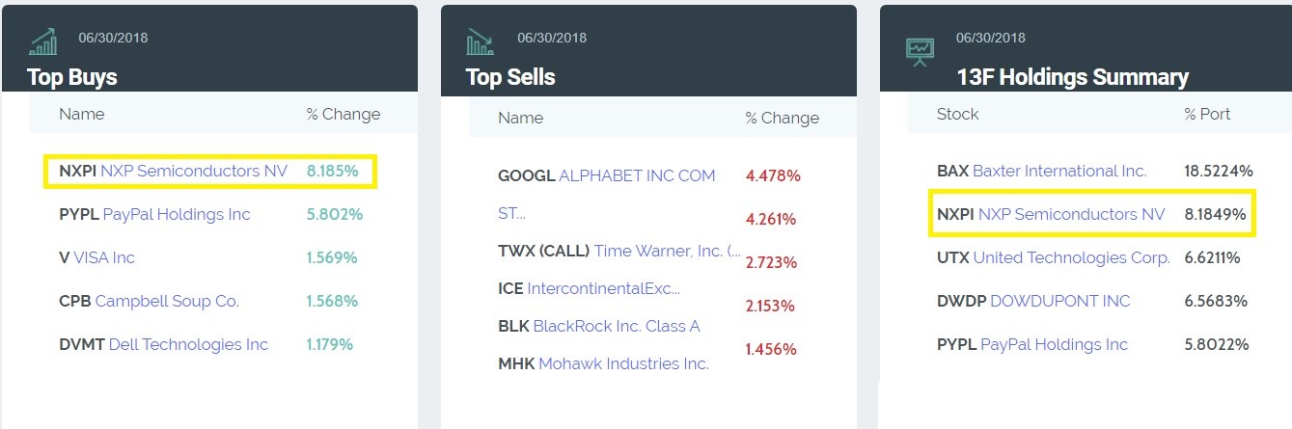The width and height of the screenshot is (1292, 429).
Task: Open NXP Semiconductors NV in Top Buys
Action: click(x=194, y=172)
